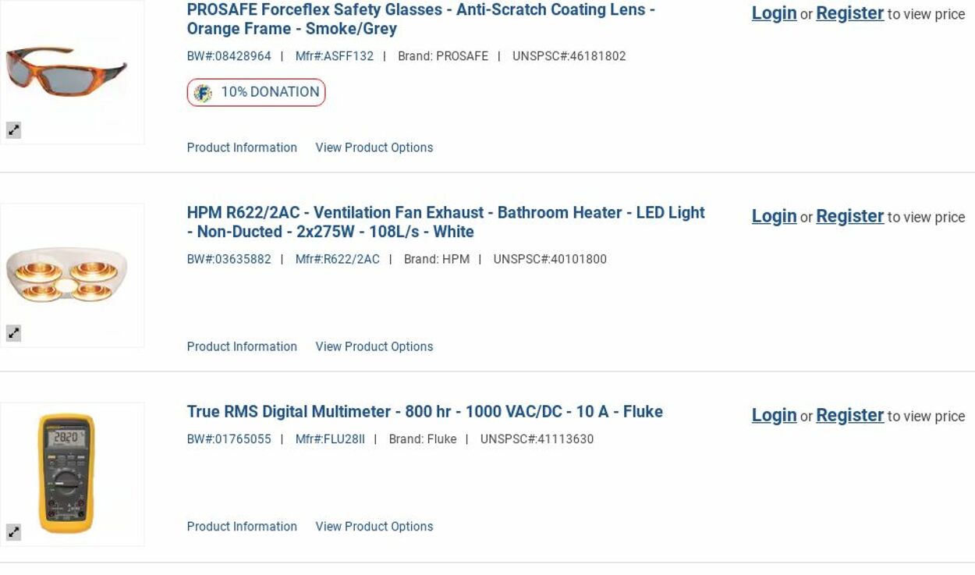Click the 10% Donation badge icon
This screenshot has width=975, height=575.
203,93
